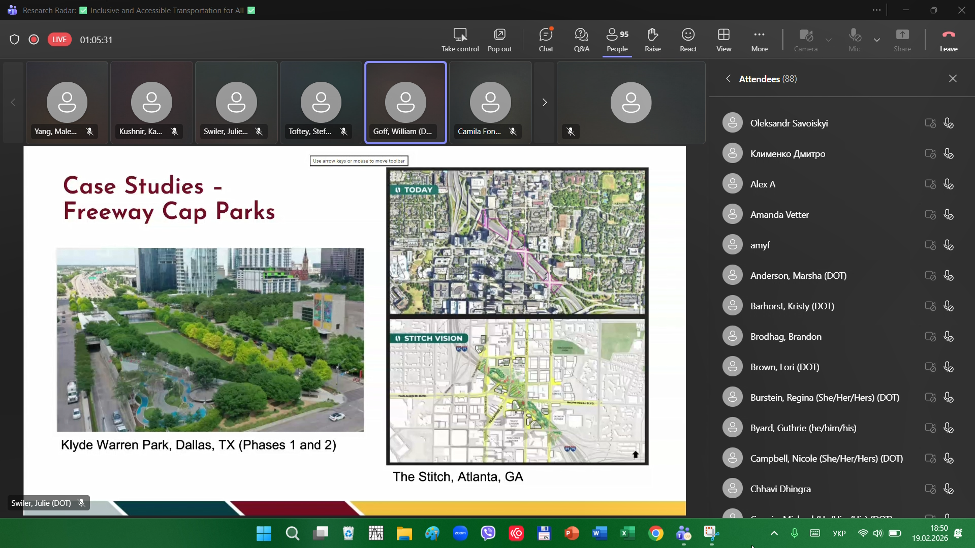975x548 pixels.
Task: Raise your hand in the meeting
Action: click(x=652, y=40)
